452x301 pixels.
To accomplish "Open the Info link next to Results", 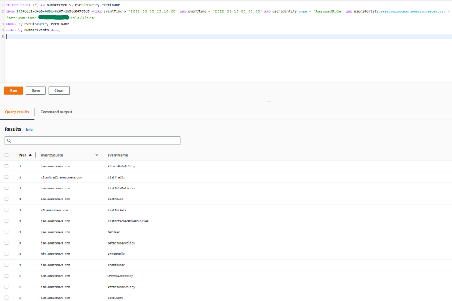I will point(29,129).
